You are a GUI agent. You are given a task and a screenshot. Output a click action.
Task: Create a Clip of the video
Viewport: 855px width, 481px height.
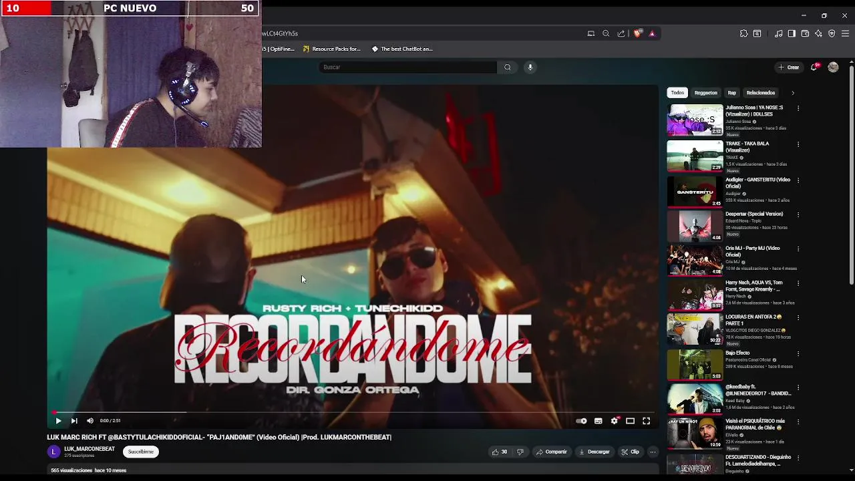pos(630,452)
